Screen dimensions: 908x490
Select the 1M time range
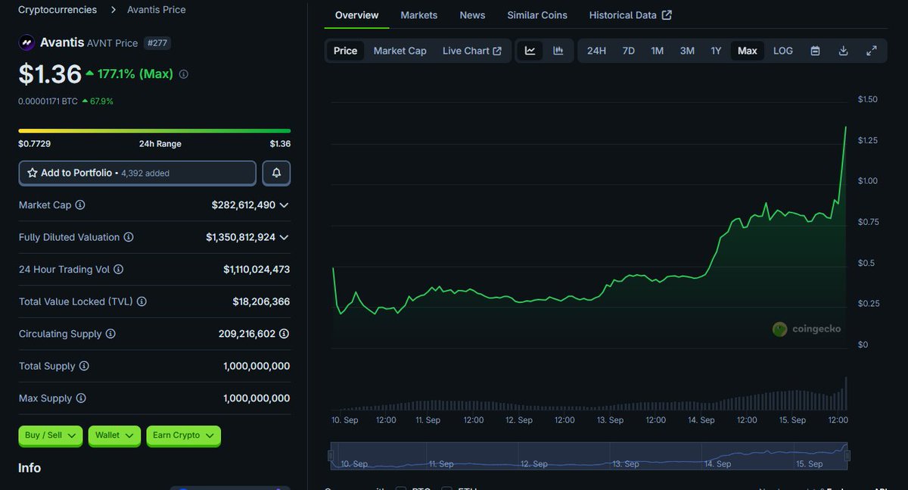(657, 51)
